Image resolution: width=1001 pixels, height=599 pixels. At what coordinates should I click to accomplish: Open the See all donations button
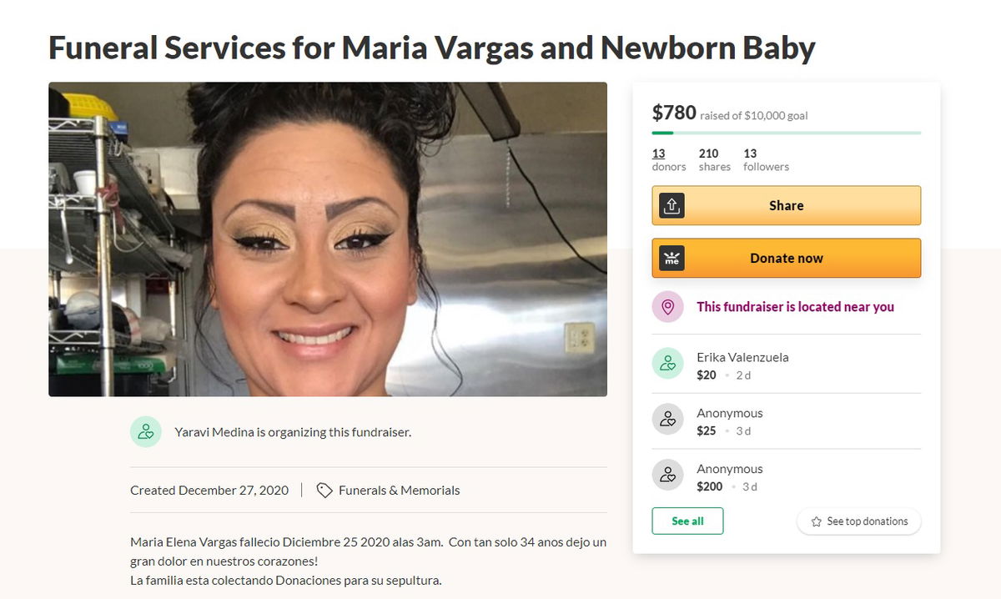(687, 521)
